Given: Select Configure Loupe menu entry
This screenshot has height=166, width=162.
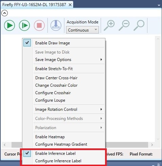Looking at the screenshot, I should [50, 100].
